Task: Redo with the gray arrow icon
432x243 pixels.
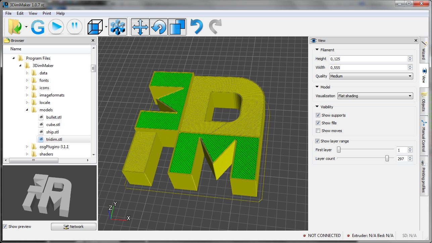Action: 215,27
